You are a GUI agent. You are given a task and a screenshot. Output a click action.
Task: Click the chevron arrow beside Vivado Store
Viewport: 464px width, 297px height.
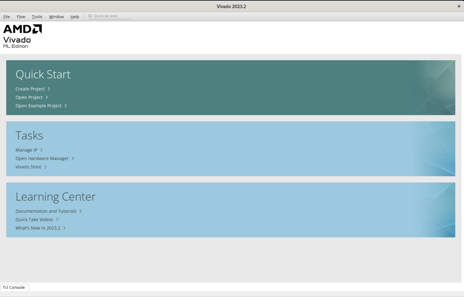pos(45,167)
